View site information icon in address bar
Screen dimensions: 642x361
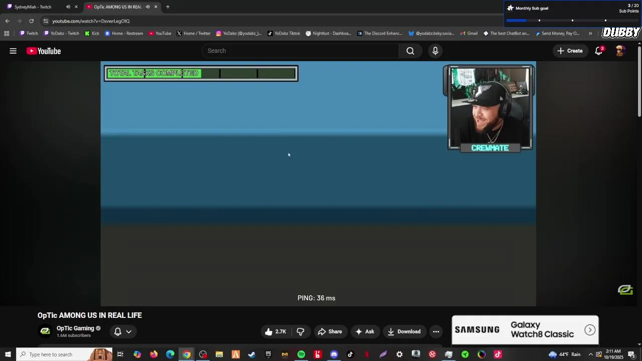(x=46, y=21)
